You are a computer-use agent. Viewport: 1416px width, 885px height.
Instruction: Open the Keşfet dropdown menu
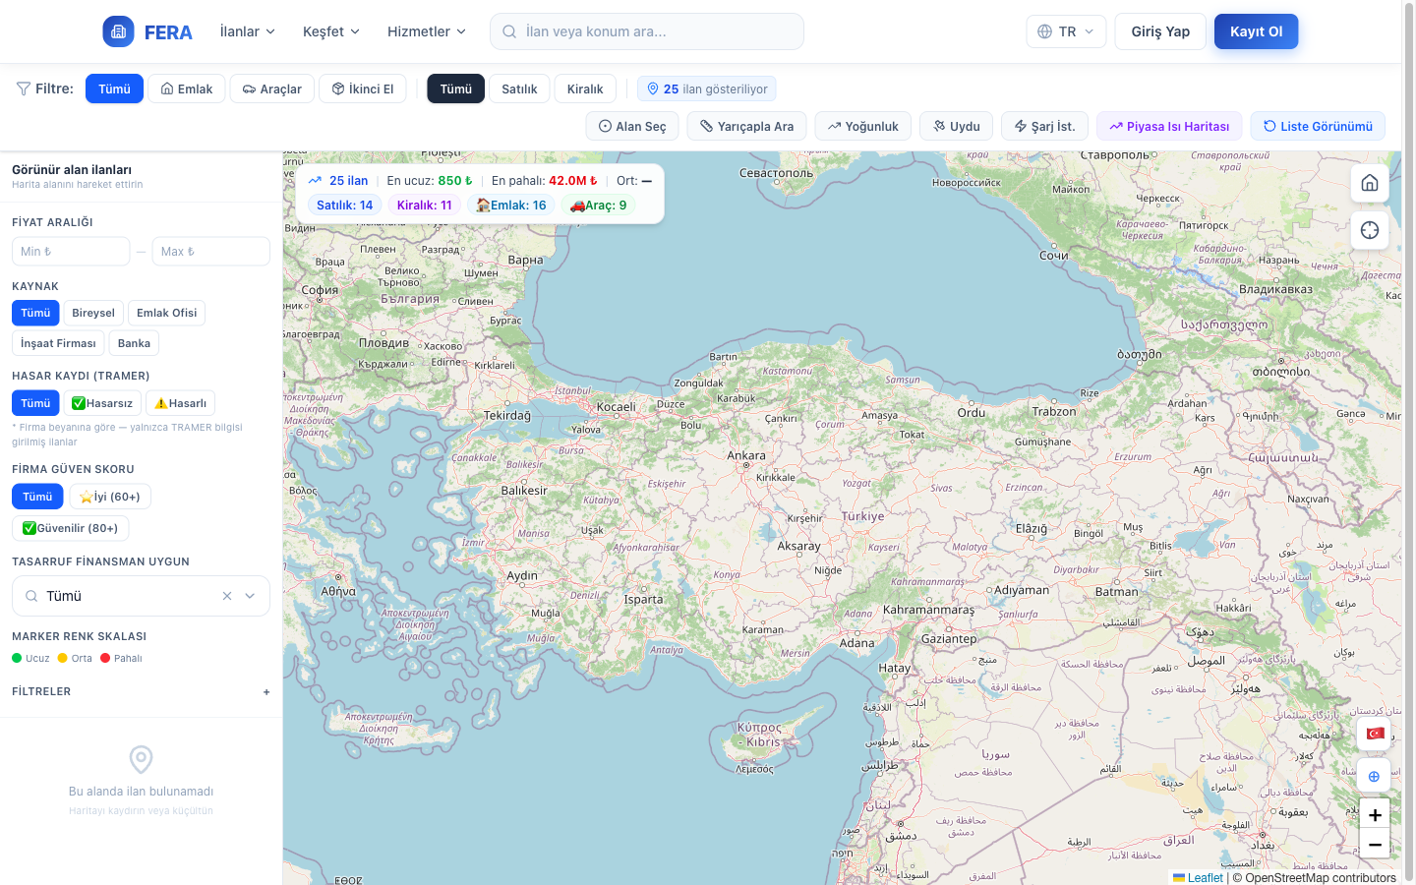pyautogui.click(x=331, y=31)
